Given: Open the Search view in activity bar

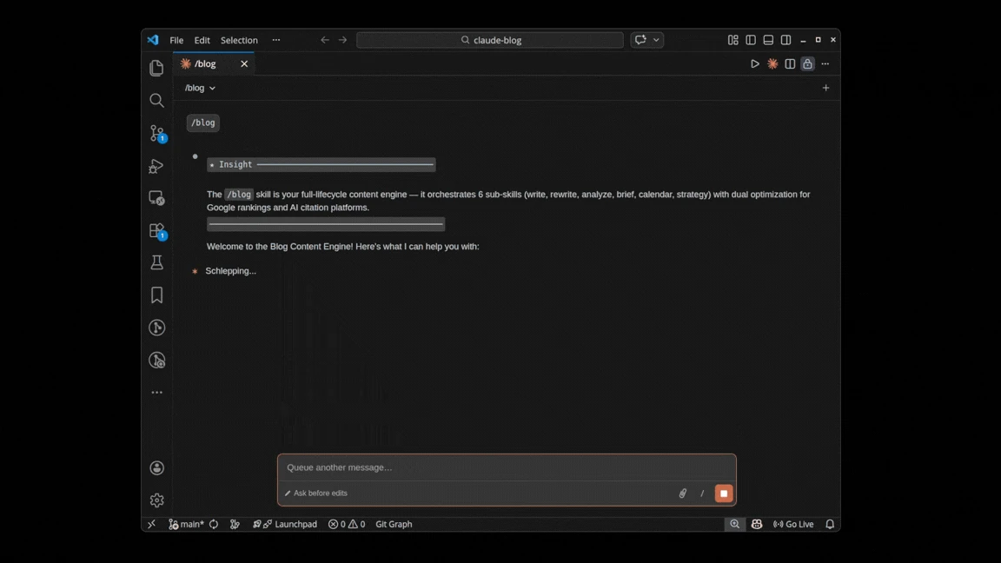Looking at the screenshot, I should click(156, 100).
